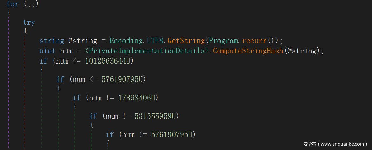Select the 'try' keyword
Image resolution: width=372 pixels, height=150 pixels.
(29, 23)
